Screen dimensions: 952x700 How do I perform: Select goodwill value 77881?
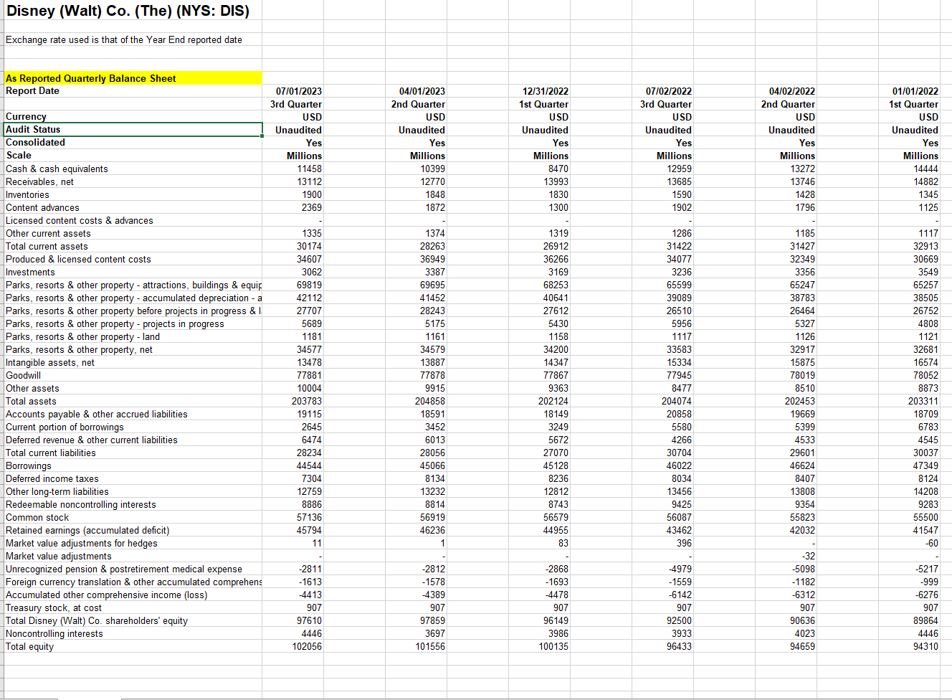[310, 375]
